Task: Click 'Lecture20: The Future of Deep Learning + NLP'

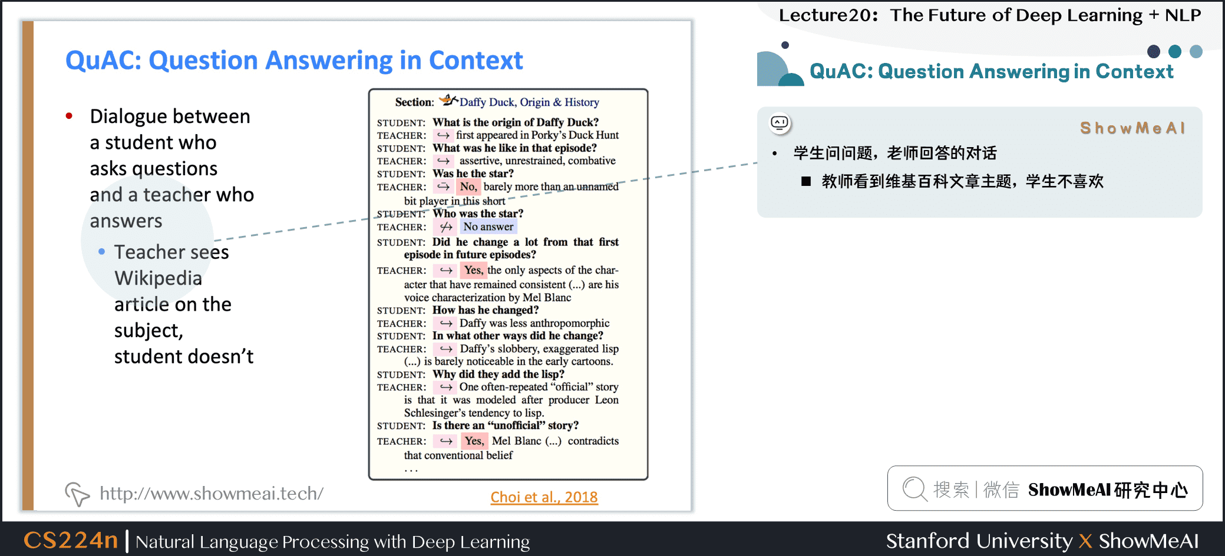Action: [x=990, y=15]
